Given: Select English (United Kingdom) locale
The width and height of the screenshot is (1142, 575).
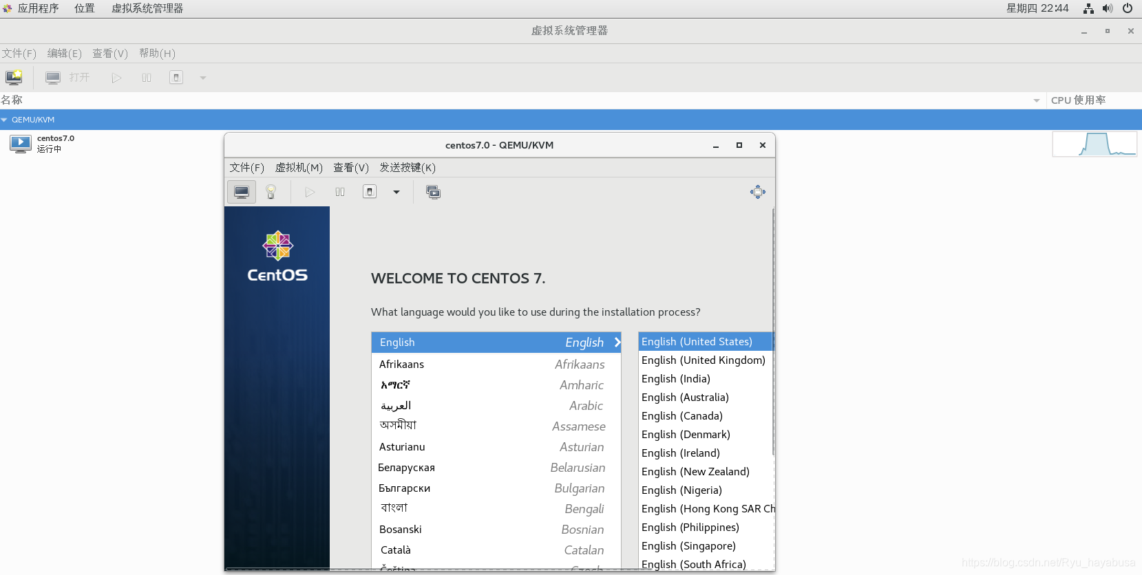Looking at the screenshot, I should pos(706,360).
